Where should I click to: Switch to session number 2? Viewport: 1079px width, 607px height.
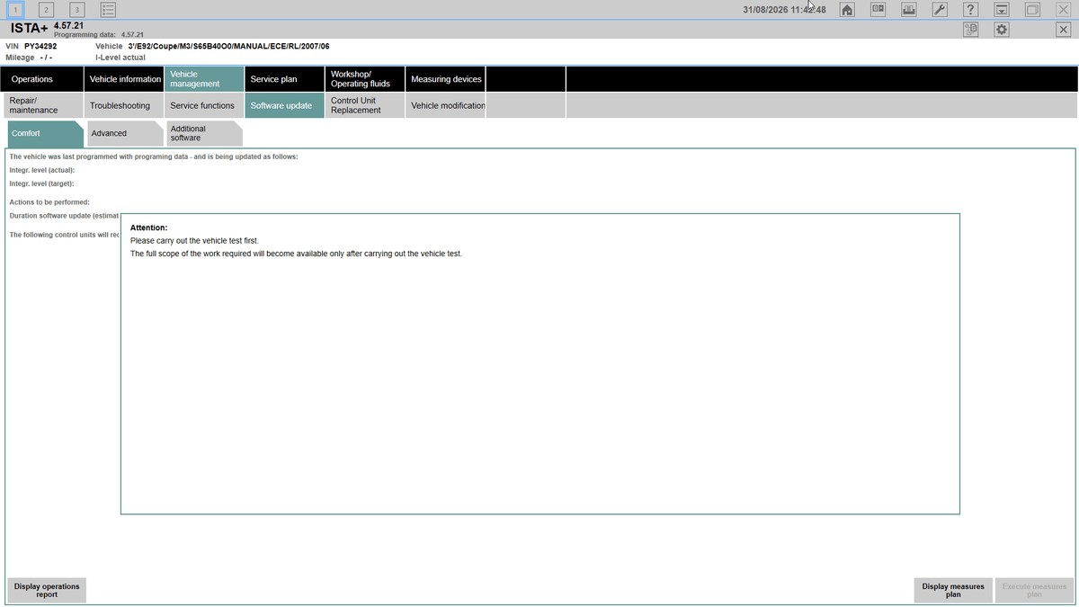click(x=47, y=10)
